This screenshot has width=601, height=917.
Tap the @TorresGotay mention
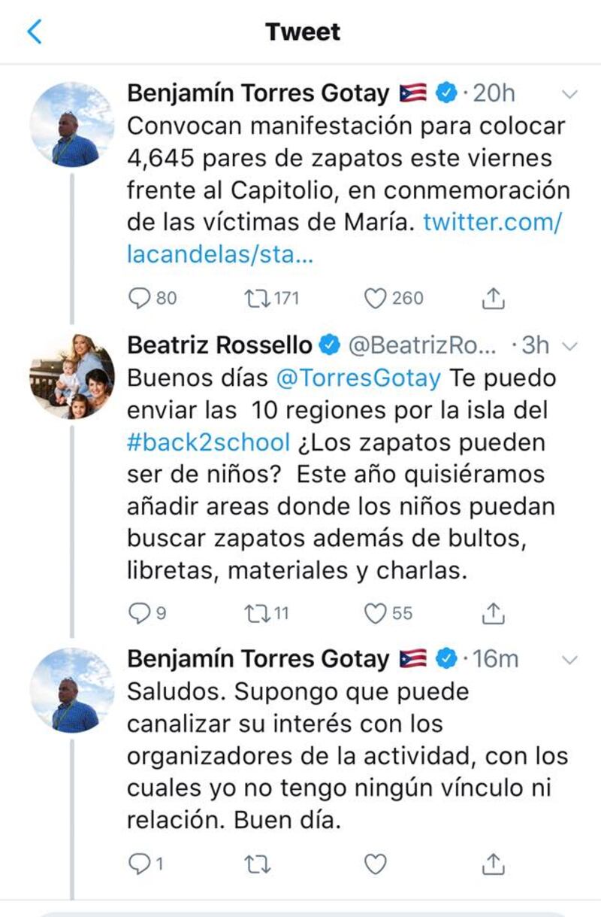click(358, 378)
